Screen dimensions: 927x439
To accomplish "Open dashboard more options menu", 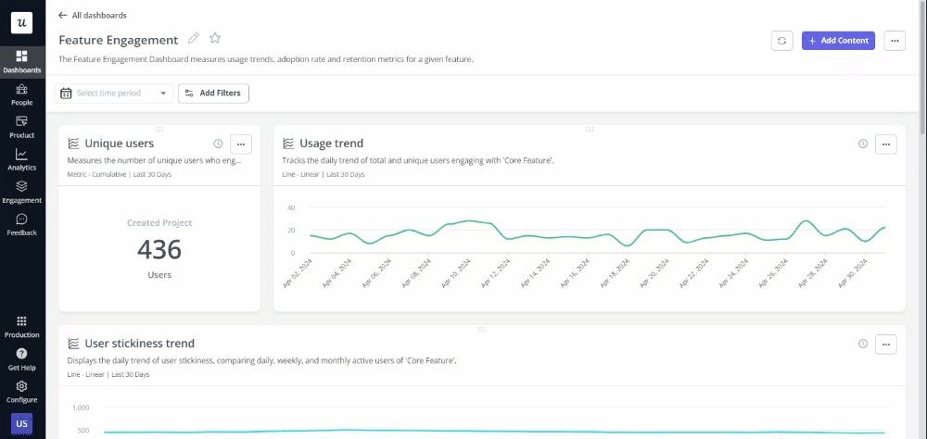I will coord(895,41).
